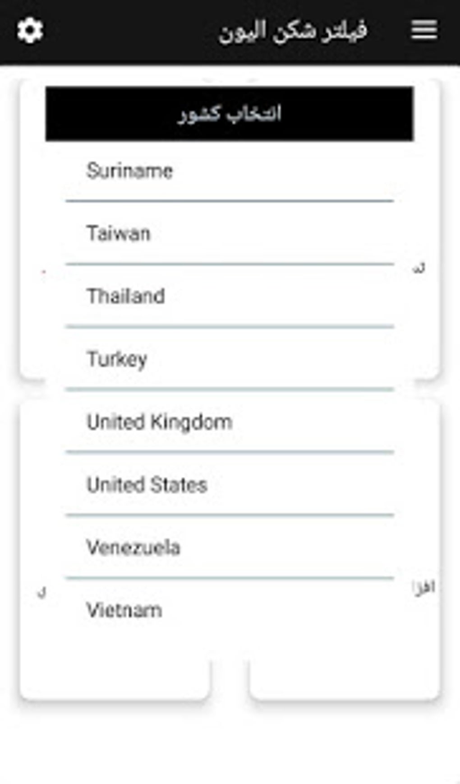460x784 pixels.
Task: Select the Vietnam entry
Action: pos(229,610)
